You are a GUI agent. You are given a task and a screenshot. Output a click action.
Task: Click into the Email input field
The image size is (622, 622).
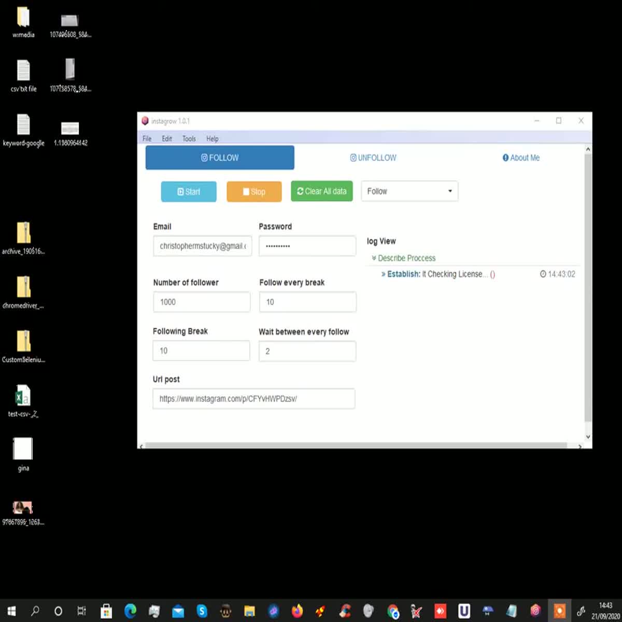(x=203, y=246)
